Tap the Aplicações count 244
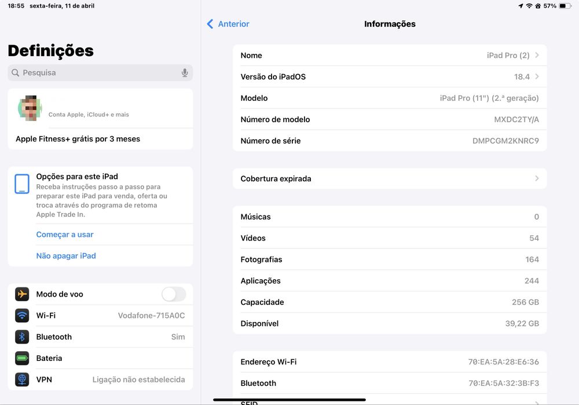Image resolution: width=579 pixels, height=405 pixels. click(x=532, y=281)
